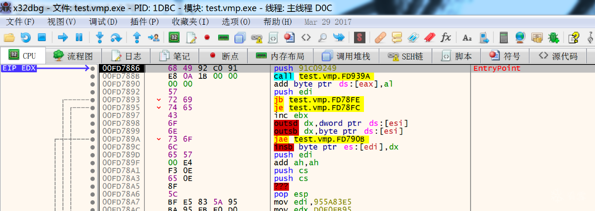The height and width of the screenshot is (211, 595).
Task: Switch to the 脚本 tab
Action: 457,55
